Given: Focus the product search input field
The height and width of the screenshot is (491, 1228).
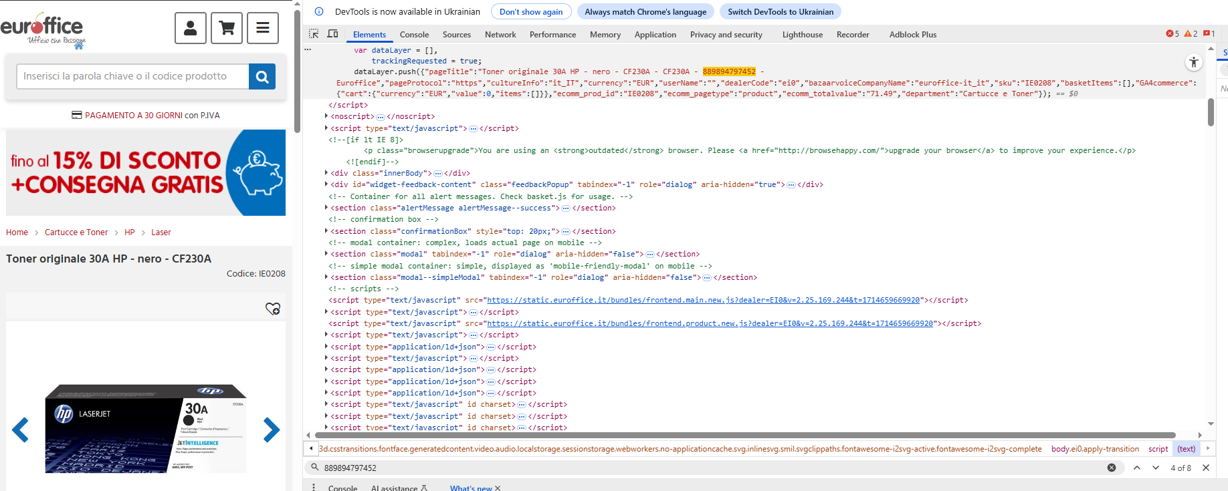Looking at the screenshot, I should tap(132, 77).
